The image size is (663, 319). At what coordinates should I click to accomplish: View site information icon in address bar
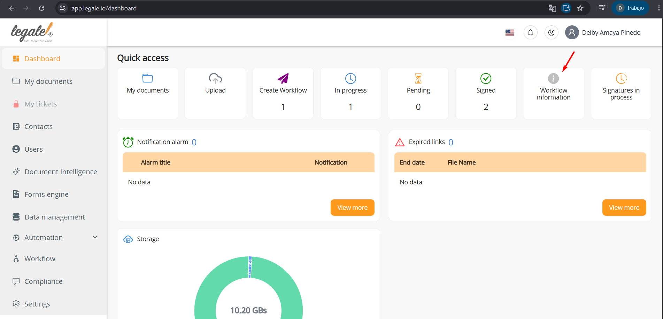(x=63, y=8)
